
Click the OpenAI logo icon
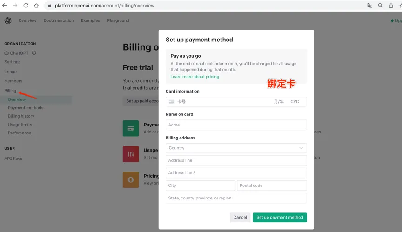point(8,20)
